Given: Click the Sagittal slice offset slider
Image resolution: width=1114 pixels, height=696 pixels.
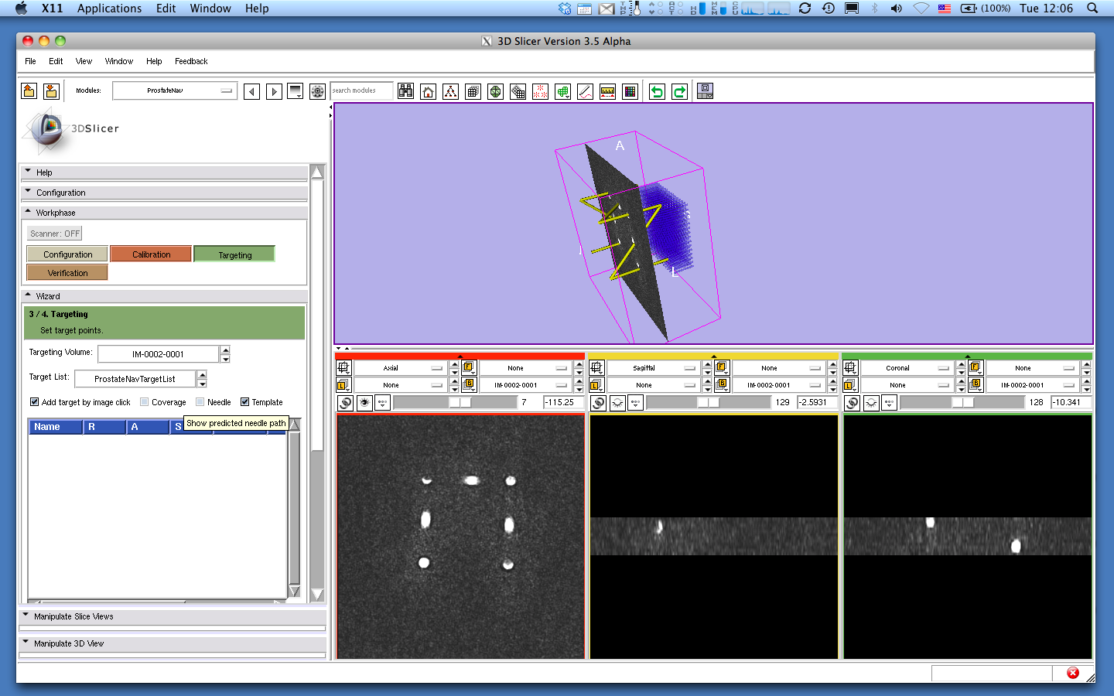Looking at the screenshot, I should point(708,402).
